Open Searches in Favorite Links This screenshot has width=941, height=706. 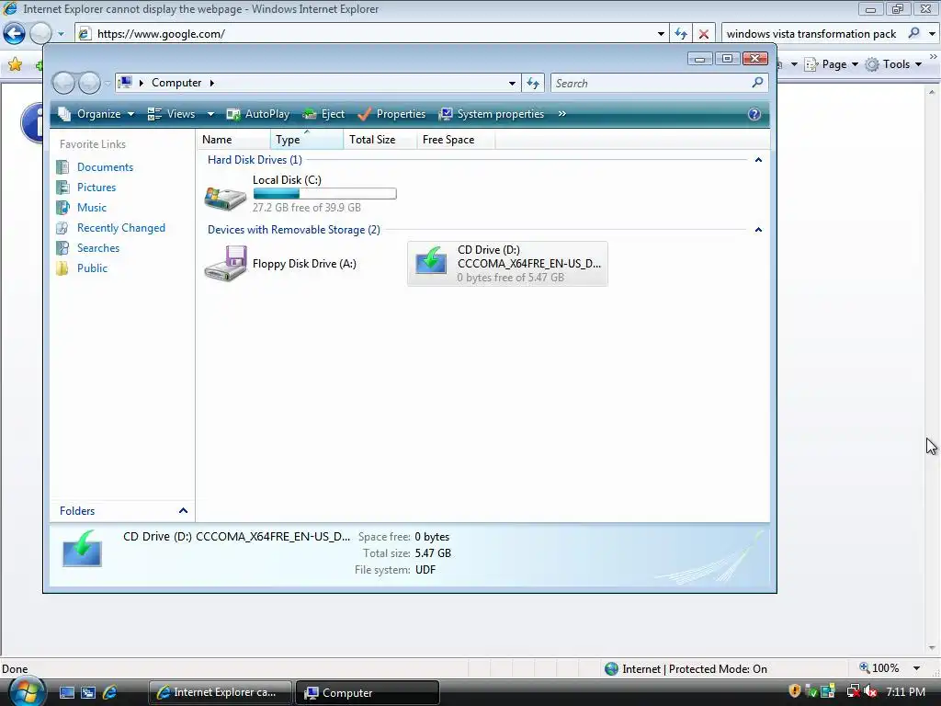(97, 248)
